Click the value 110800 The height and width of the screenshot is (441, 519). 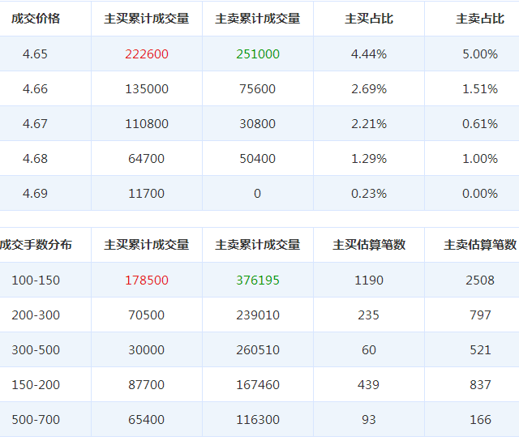147,124
